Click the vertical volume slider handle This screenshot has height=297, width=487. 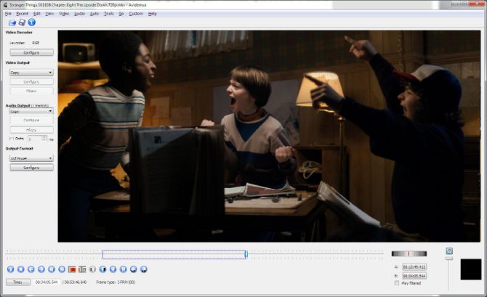point(449,259)
